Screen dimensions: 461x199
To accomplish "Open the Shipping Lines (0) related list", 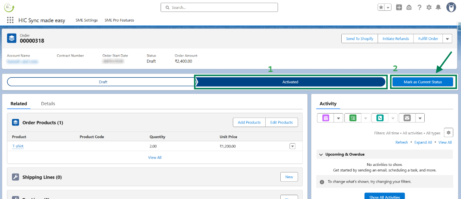I will pyautogui.click(x=42, y=177).
